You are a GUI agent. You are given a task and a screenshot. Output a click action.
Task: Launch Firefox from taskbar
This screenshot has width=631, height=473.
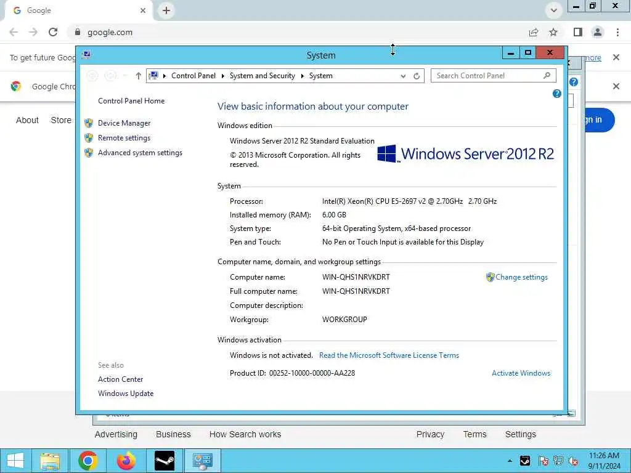pos(126,461)
